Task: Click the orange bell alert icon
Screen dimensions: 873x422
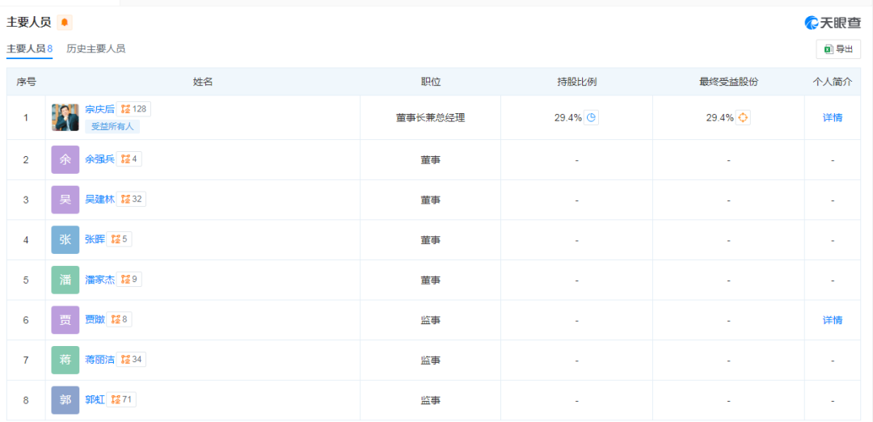Action: pos(65,23)
